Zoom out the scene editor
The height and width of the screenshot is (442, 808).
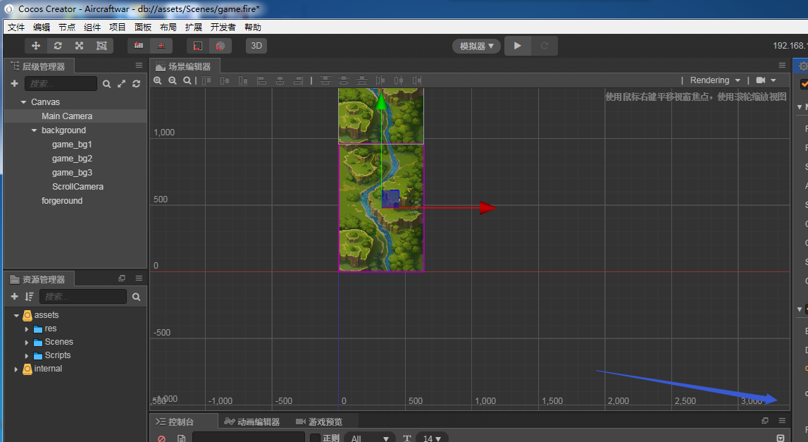173,80
